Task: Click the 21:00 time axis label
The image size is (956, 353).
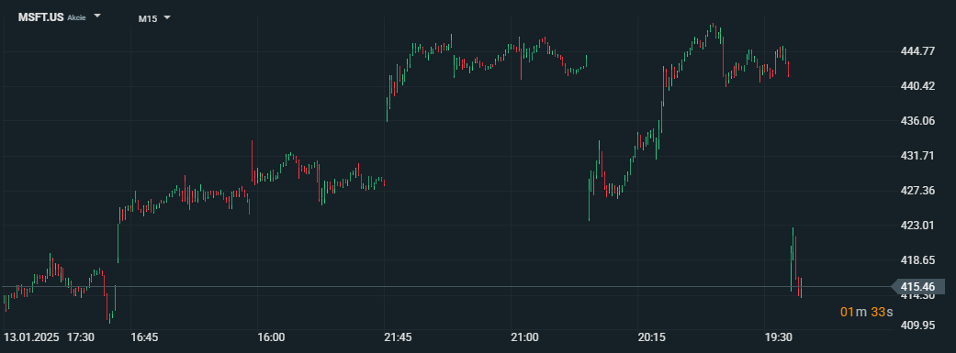Action: pyautogui.click(x=524, y=337)
